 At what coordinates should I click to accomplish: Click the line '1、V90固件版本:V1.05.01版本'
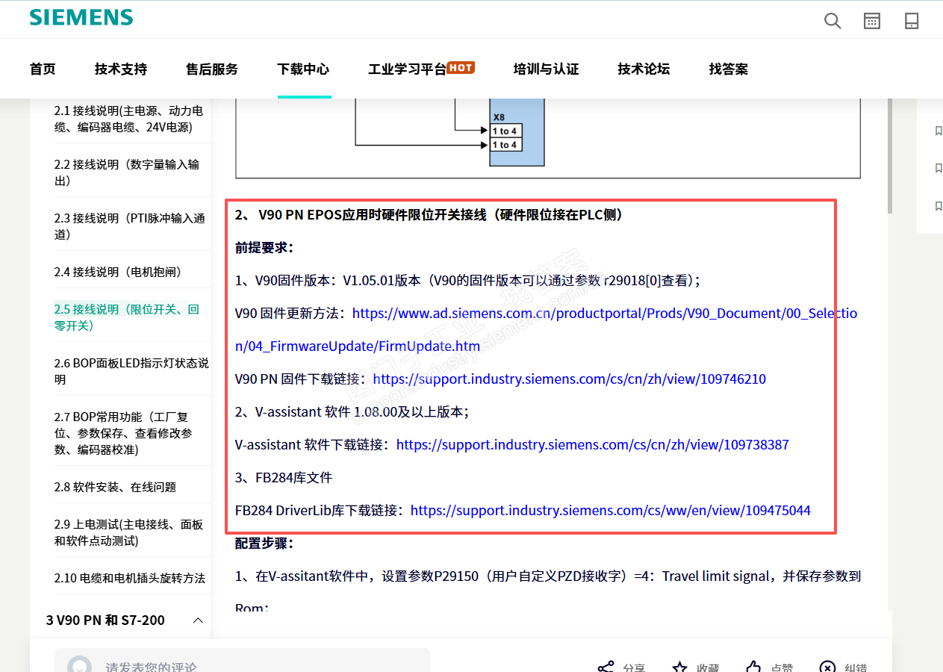tap(467, 280)
